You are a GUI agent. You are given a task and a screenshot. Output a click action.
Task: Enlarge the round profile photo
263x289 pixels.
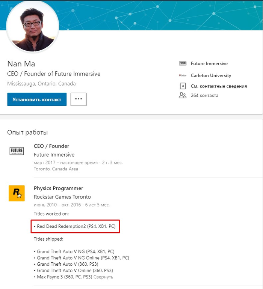point(33,28)
